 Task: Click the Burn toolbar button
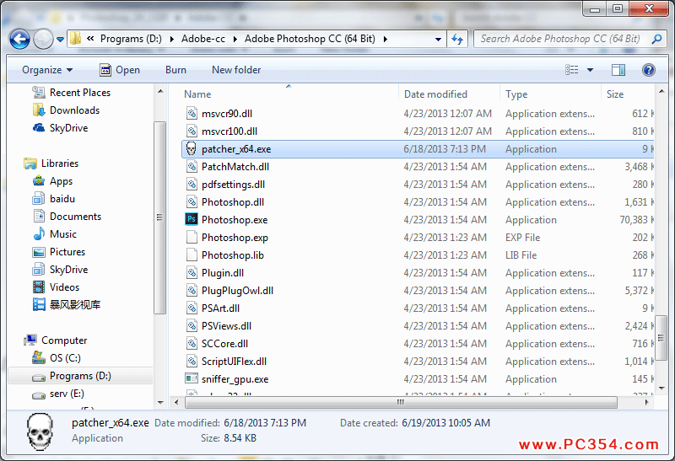coord(175,70)
